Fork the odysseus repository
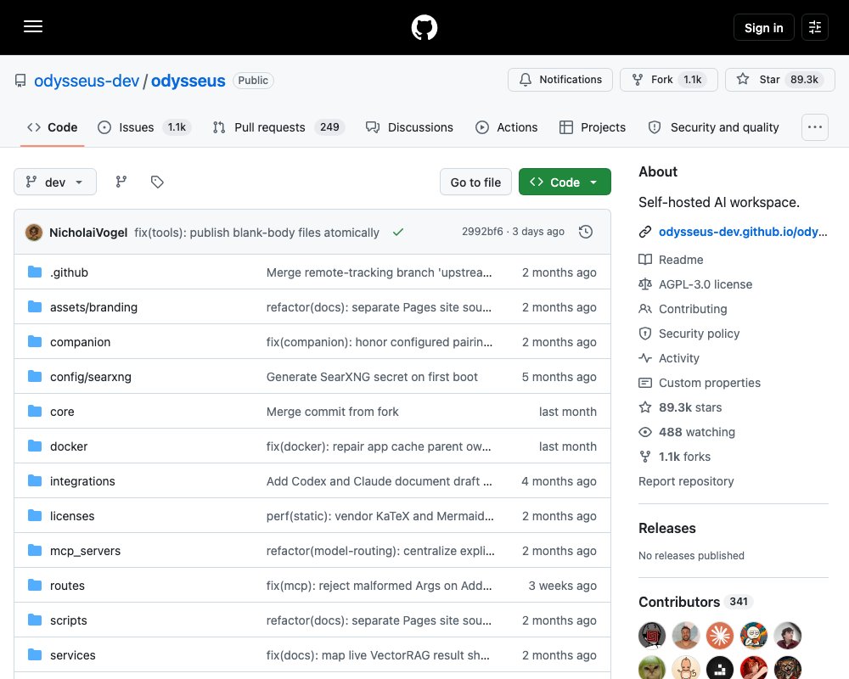Viewport: 849px width, 679px height. pyautogui.click(x=669, y=80)
